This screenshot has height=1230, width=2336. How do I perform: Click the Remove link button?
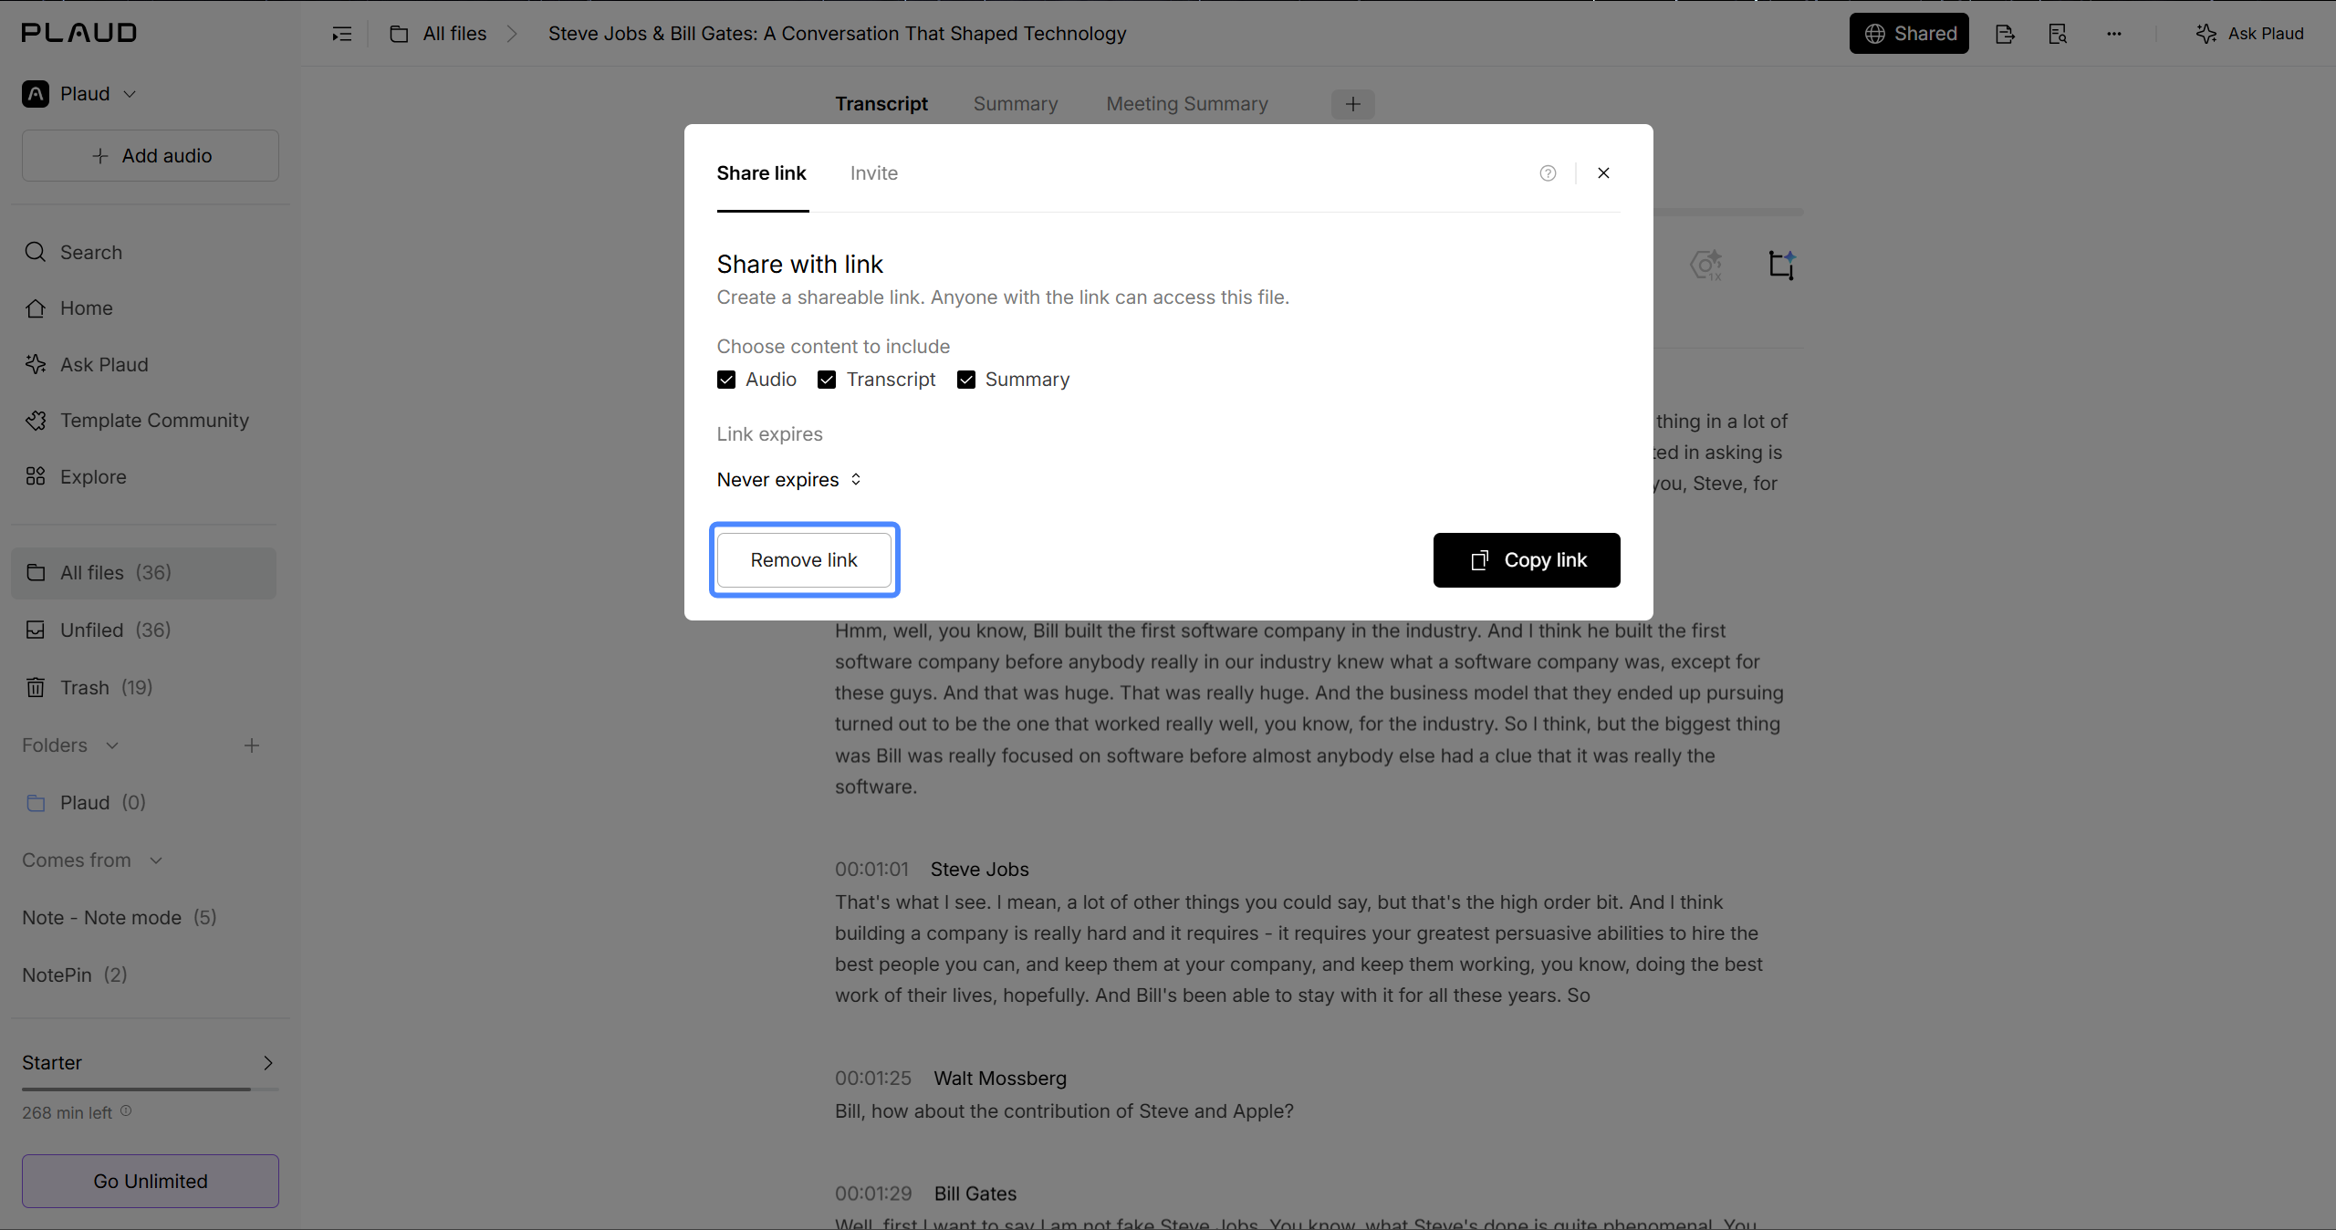pos(804,560)
